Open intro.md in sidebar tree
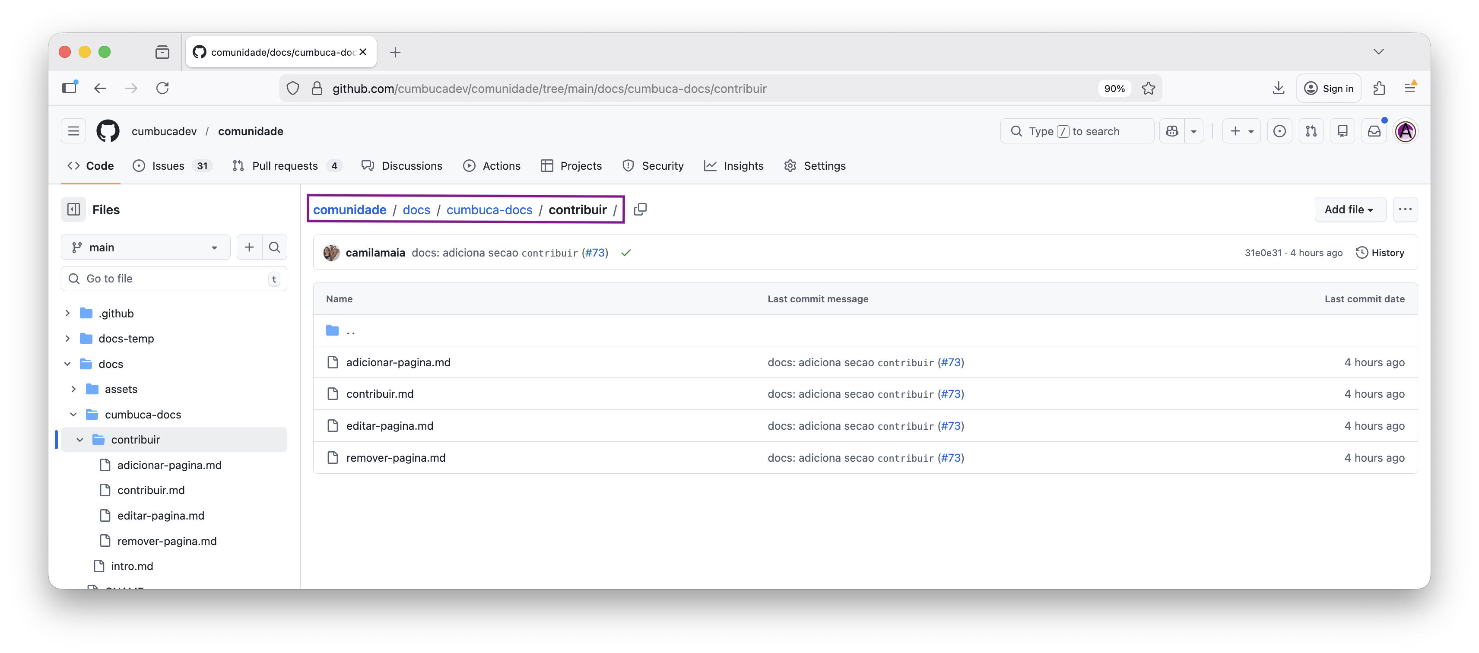1479x653 pixels. tap(132, 566)
